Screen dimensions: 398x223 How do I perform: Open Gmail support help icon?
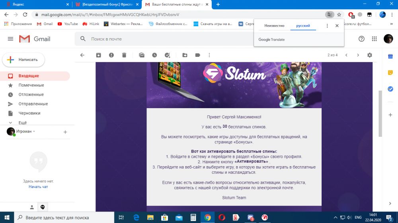pos(361,39)
